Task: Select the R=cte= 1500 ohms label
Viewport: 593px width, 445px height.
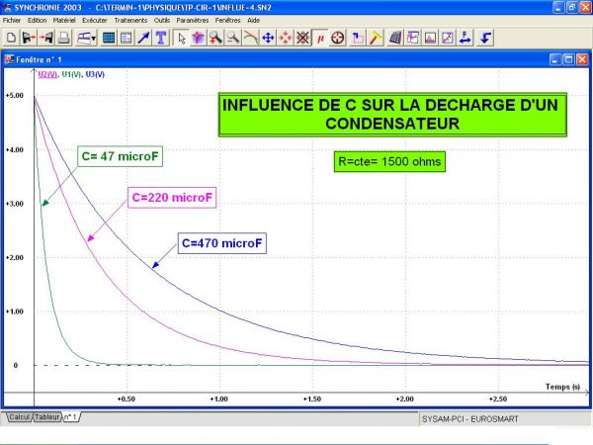Action: pyautogui.click(x=389, y=162)
